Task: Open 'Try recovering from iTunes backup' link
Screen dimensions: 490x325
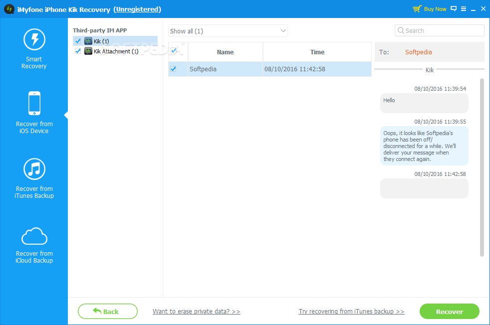Action: 351,311
